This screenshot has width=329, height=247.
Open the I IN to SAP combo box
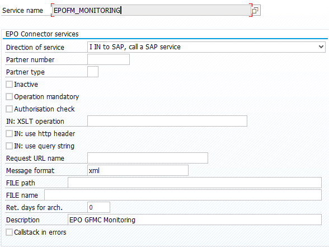pos(206,47)
